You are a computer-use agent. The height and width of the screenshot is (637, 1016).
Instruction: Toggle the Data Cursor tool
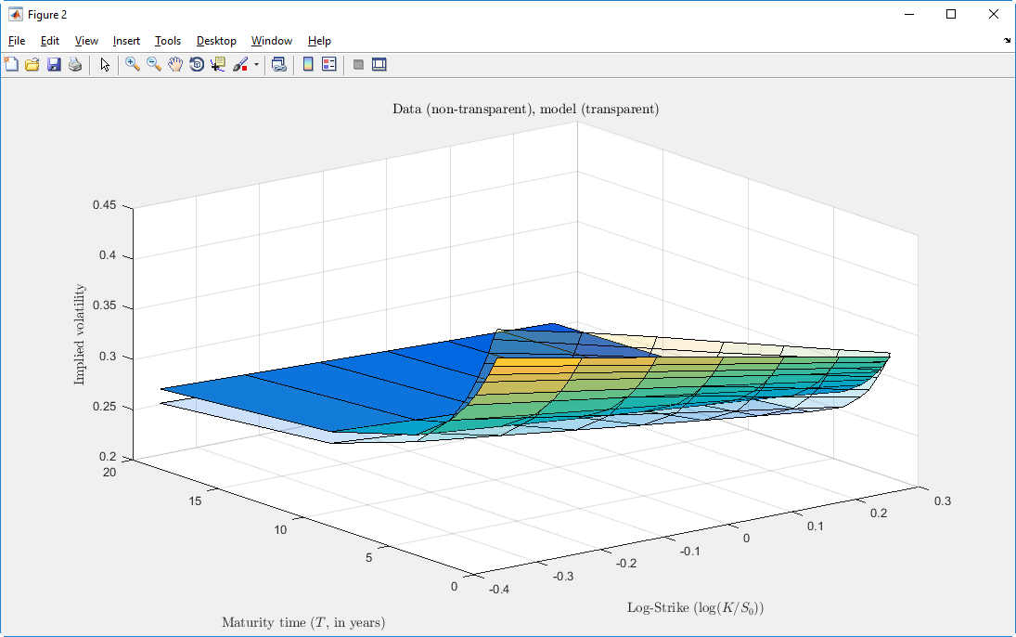coord(218,65)
